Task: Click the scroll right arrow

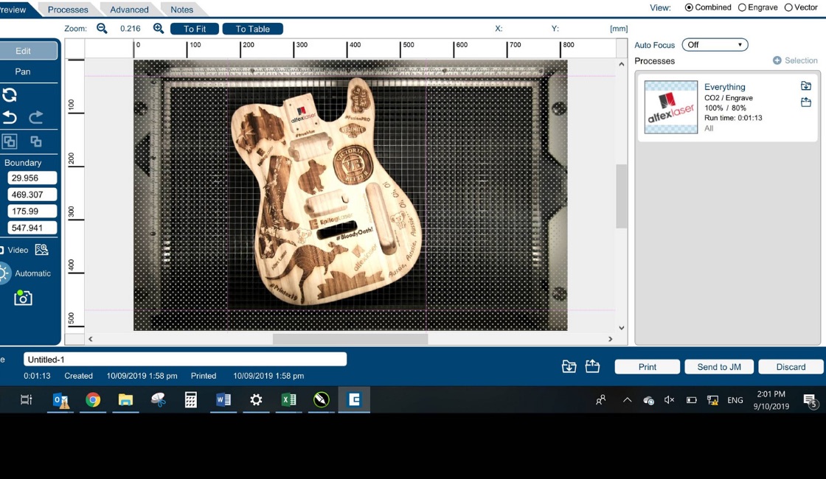Action: point(611,339)
